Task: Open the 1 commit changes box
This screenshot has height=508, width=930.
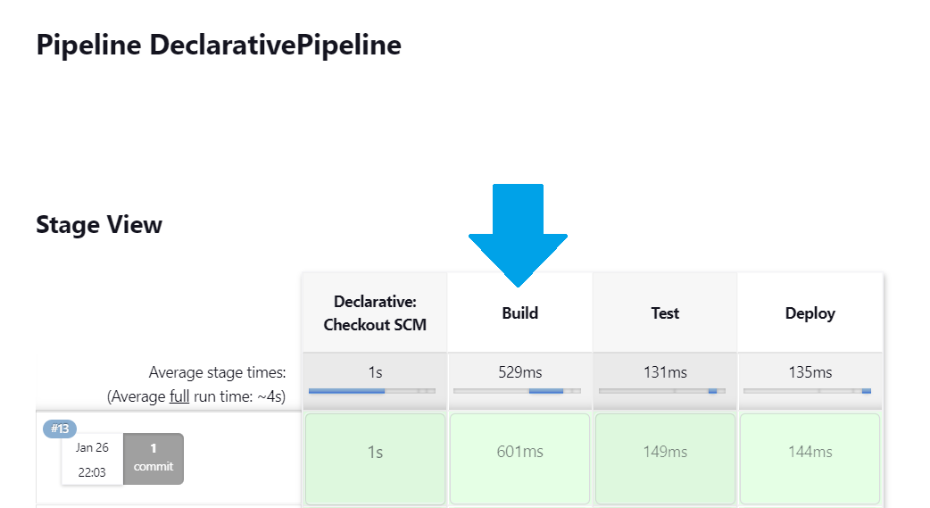Action: click(x=154, y=459)
